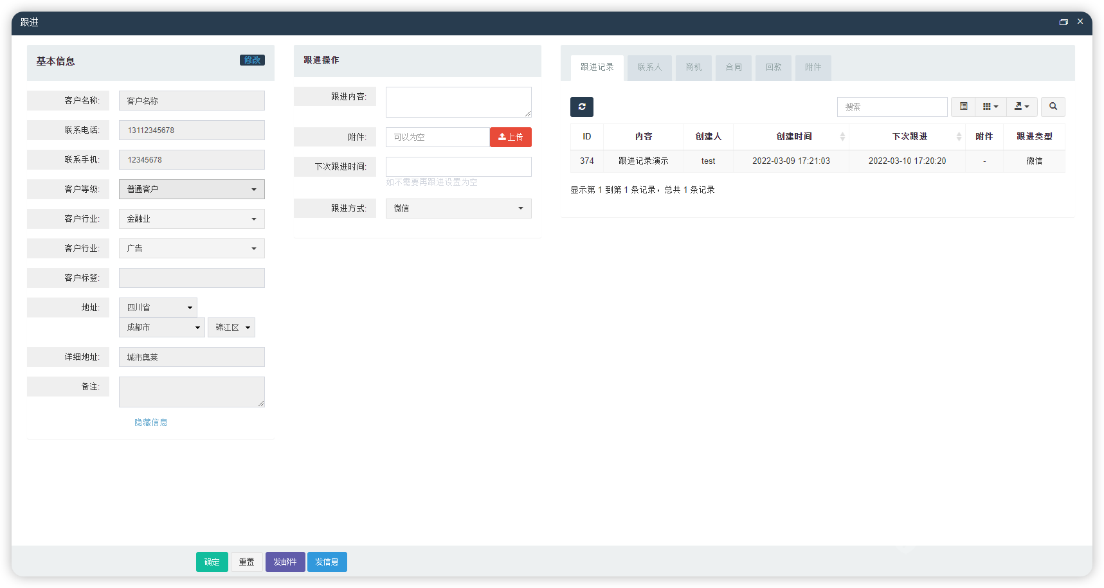Image resolution: width=1104 pixels, height=588 pixels.
Task: Focus the 跟进内容 text area
Action: [458, 102]
